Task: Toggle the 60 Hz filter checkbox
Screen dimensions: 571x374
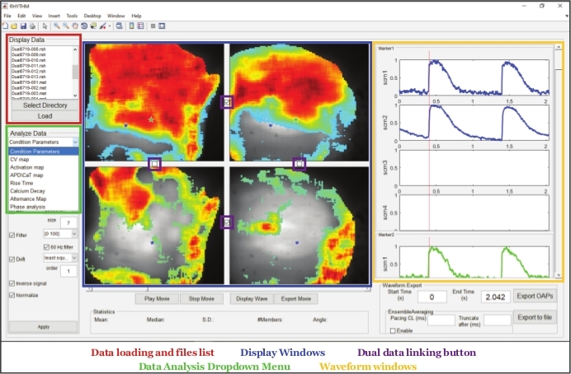Action: pos(46,247)
